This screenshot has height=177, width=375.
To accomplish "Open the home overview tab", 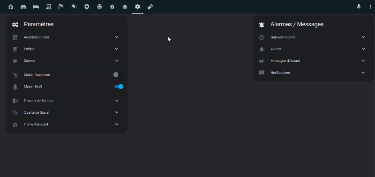I will 10,7.
